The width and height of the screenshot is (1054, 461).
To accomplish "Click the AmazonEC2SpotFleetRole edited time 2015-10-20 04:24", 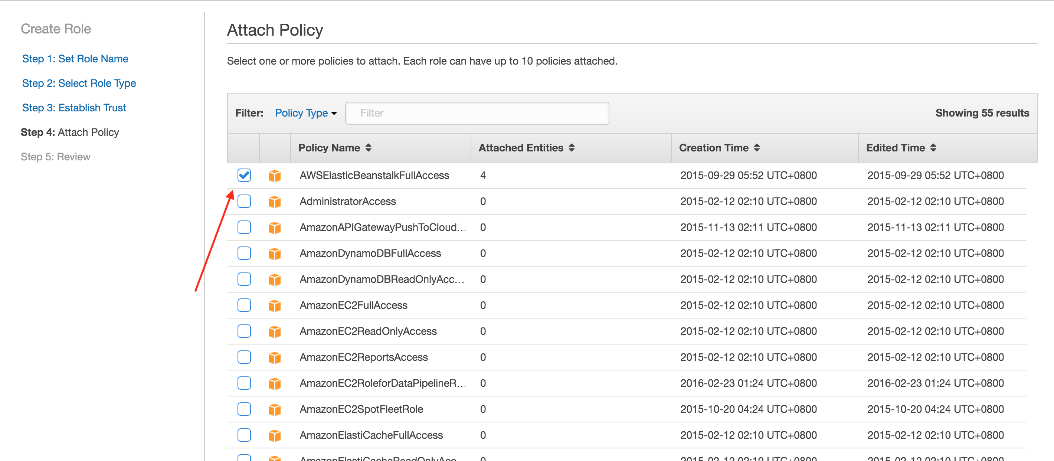I will pos(936,409).
